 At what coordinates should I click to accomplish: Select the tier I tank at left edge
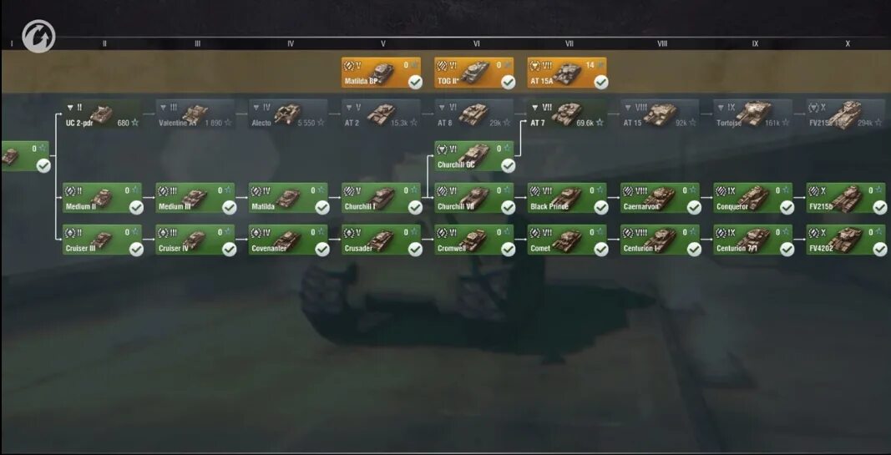tap(25, 156)
